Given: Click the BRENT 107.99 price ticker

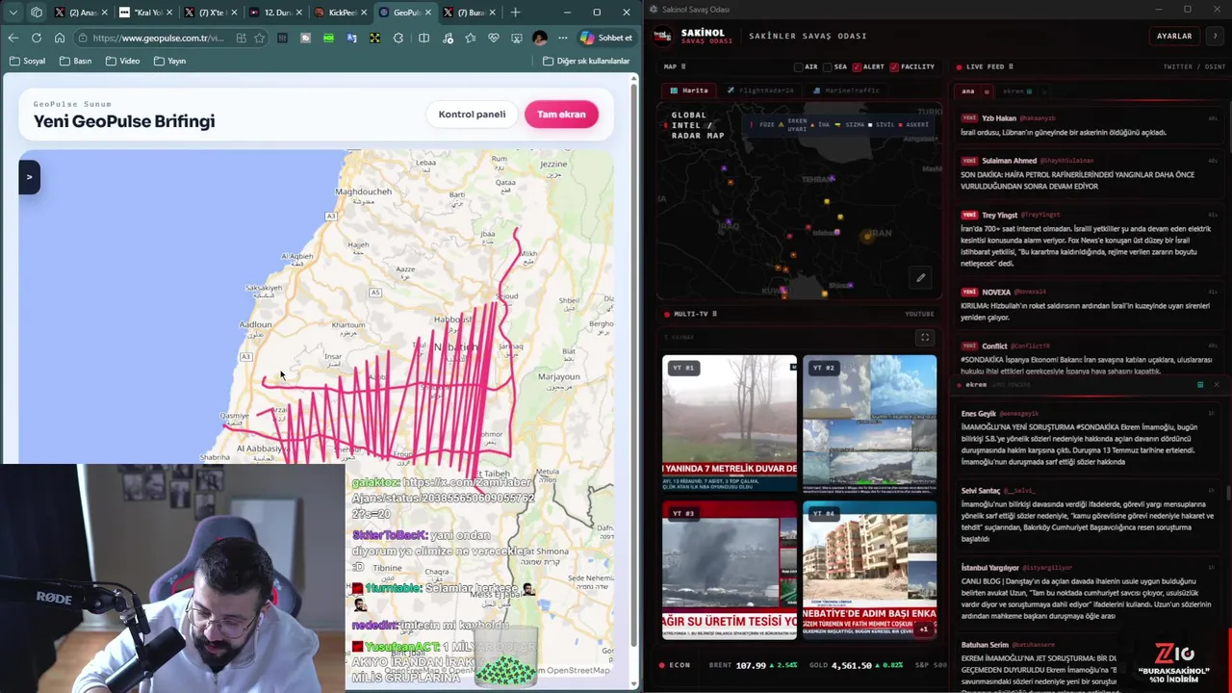Looking at the screenshot, I should pyautogui.click(x=753, y=665).
